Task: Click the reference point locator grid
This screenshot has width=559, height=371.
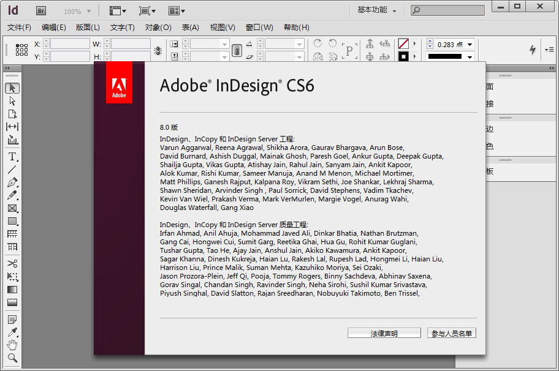Action: pos(21,50)
